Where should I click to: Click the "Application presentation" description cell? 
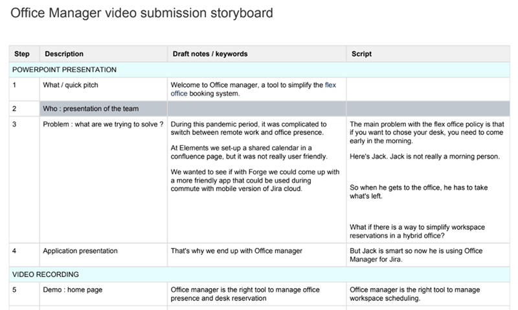coord(80,251)
